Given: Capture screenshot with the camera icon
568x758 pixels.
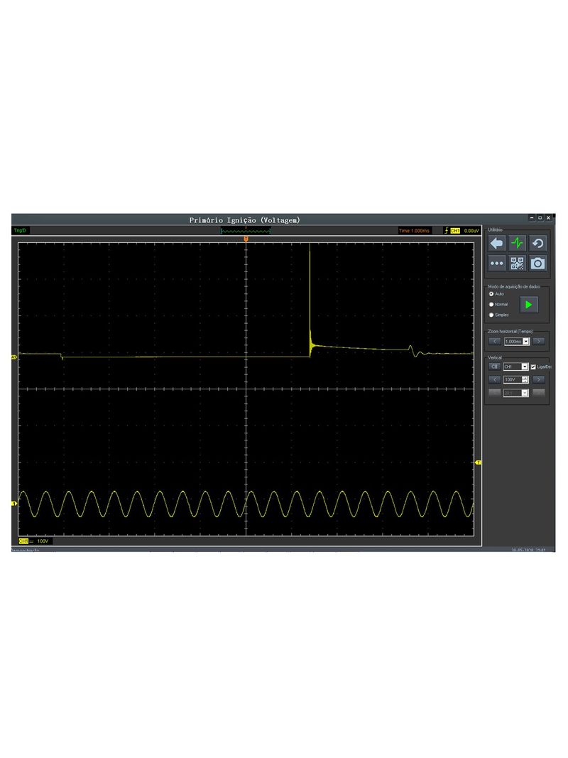Looking at the screenshot, I should point(538,264).
